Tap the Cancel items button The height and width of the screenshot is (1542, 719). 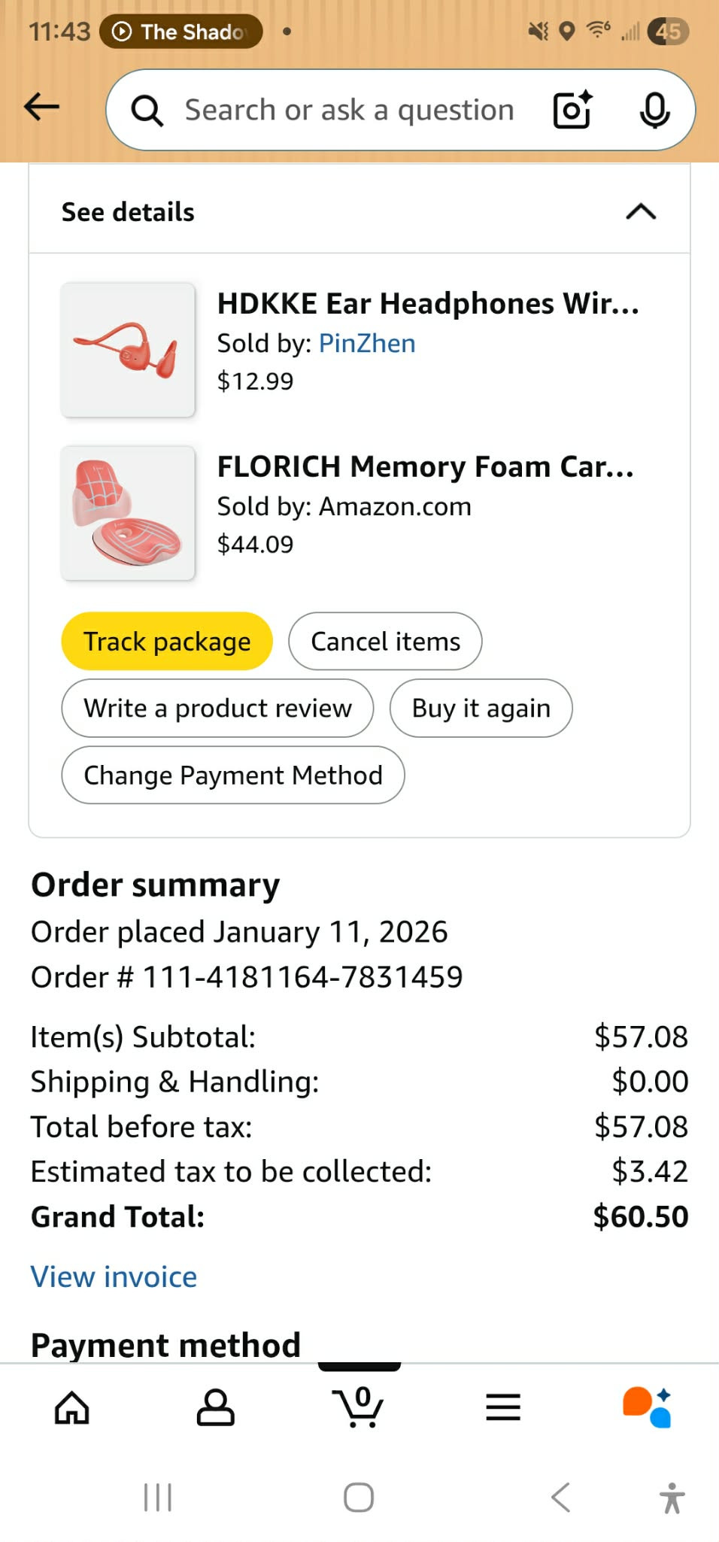pos(385,642)
